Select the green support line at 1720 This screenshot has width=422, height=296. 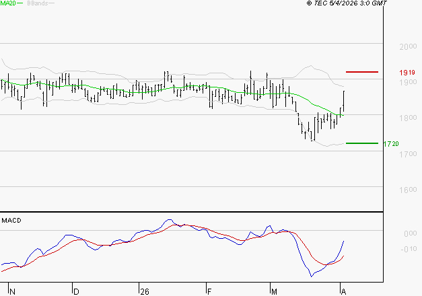361,143
